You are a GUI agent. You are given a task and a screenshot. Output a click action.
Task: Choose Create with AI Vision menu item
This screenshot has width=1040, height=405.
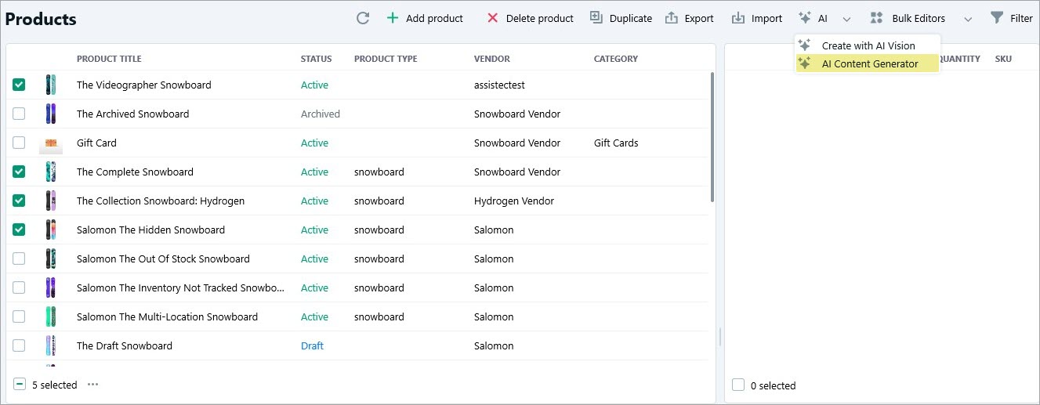(x=868, y=45)
